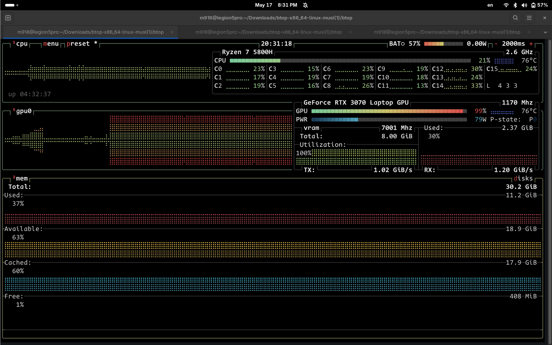Viewport: 552px width, 345px height.
Task: Select the first btop terminal tab
Action: click(x=91, y=32)
